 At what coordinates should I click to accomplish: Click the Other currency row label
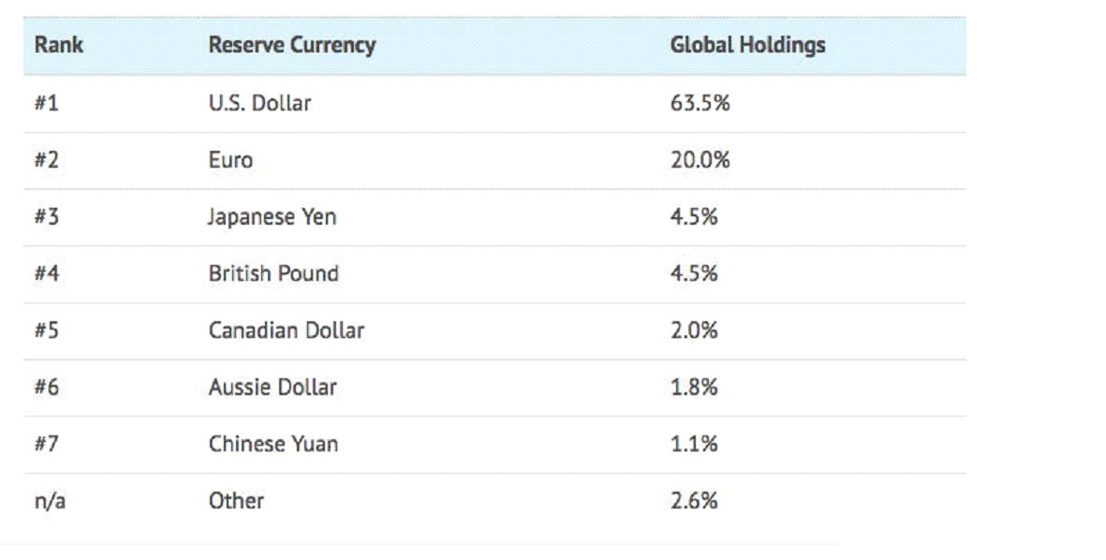click(236, 501)
